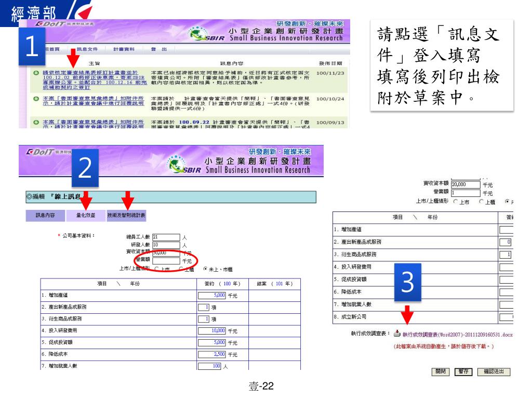Select 上櫃 radio button in screenshot 3
This screenshot has height=399, width=532.
[481, 202]
